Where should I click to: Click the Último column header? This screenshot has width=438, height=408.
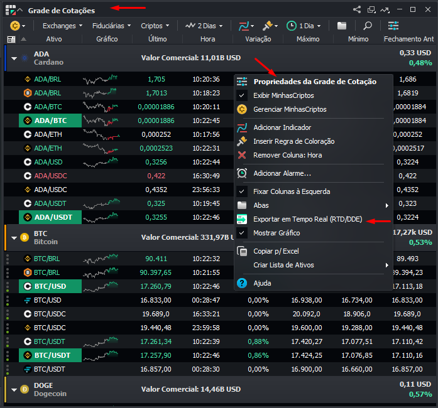pos(157,39)
